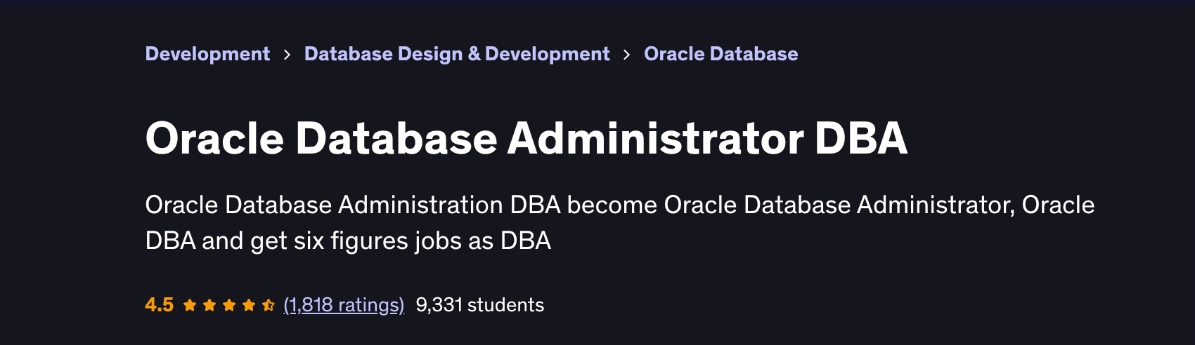1195x345 pixels.
Task: Click DBA at end of course title
Action: coord(861,138)
